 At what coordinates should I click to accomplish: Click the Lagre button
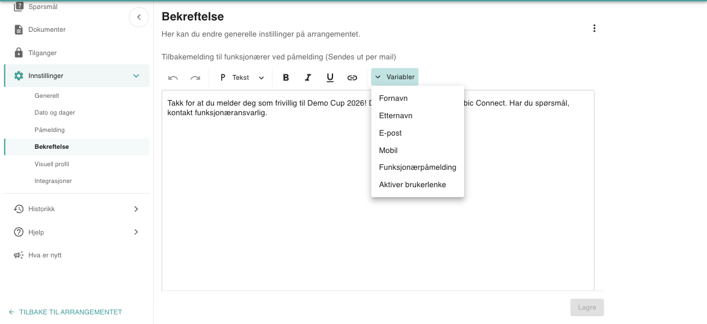coord(587,307)
